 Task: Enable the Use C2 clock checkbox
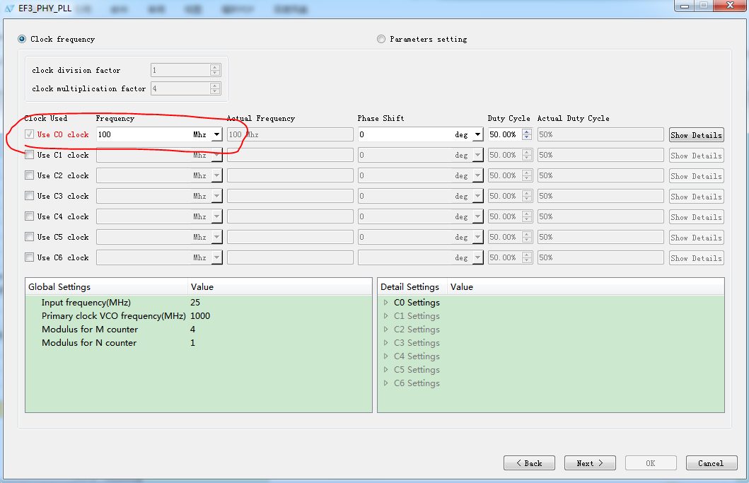(x=30, y=175)
